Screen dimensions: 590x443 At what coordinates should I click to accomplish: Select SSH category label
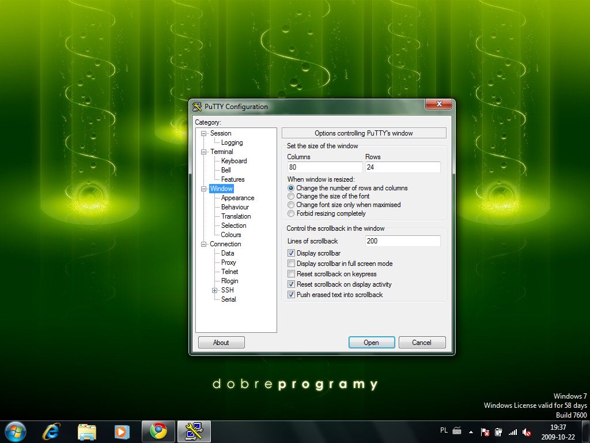click(x=227, y=290)
